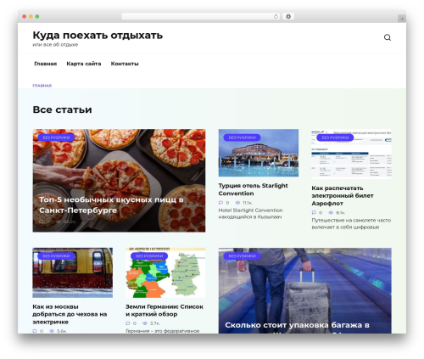Open article Турция отель Starlight Convention
The width and height of the screenshot is (424, 359).
pyautogui.click(x=253, y=189)
